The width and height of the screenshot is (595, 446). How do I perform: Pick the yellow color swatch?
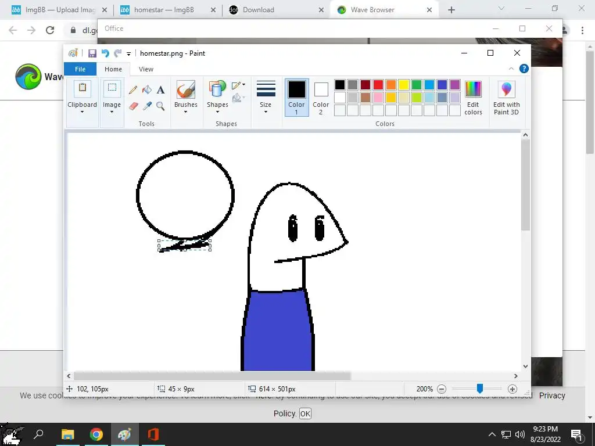[x=404, y=85]
